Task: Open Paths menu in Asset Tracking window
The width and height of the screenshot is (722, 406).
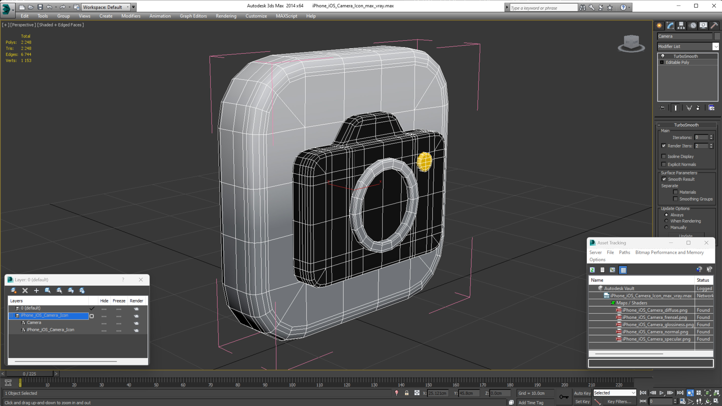Action: (625, 252)
